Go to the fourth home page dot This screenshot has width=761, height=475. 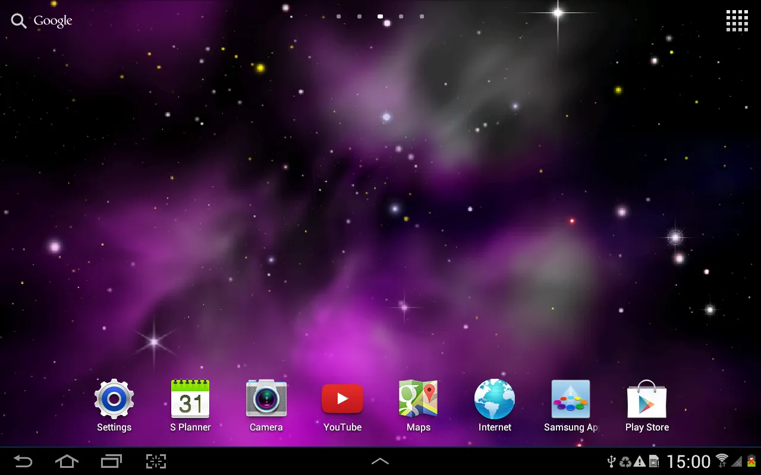pyautogui.click(x=401, y=17)
